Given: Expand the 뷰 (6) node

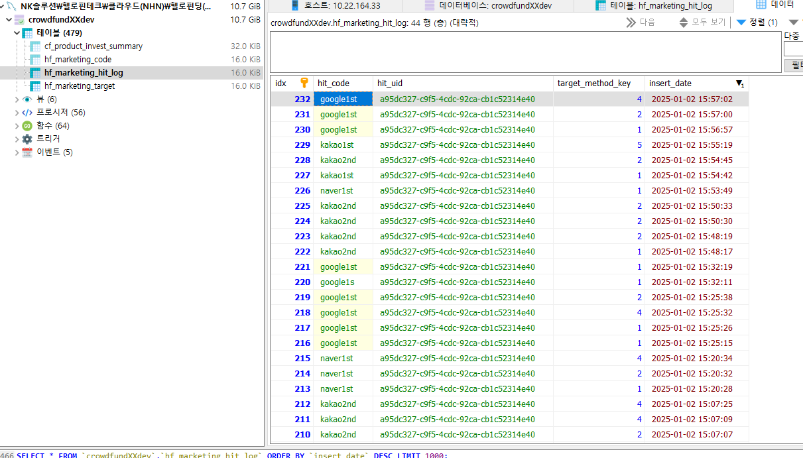Looking at the screenshot, I should (17, 99).
